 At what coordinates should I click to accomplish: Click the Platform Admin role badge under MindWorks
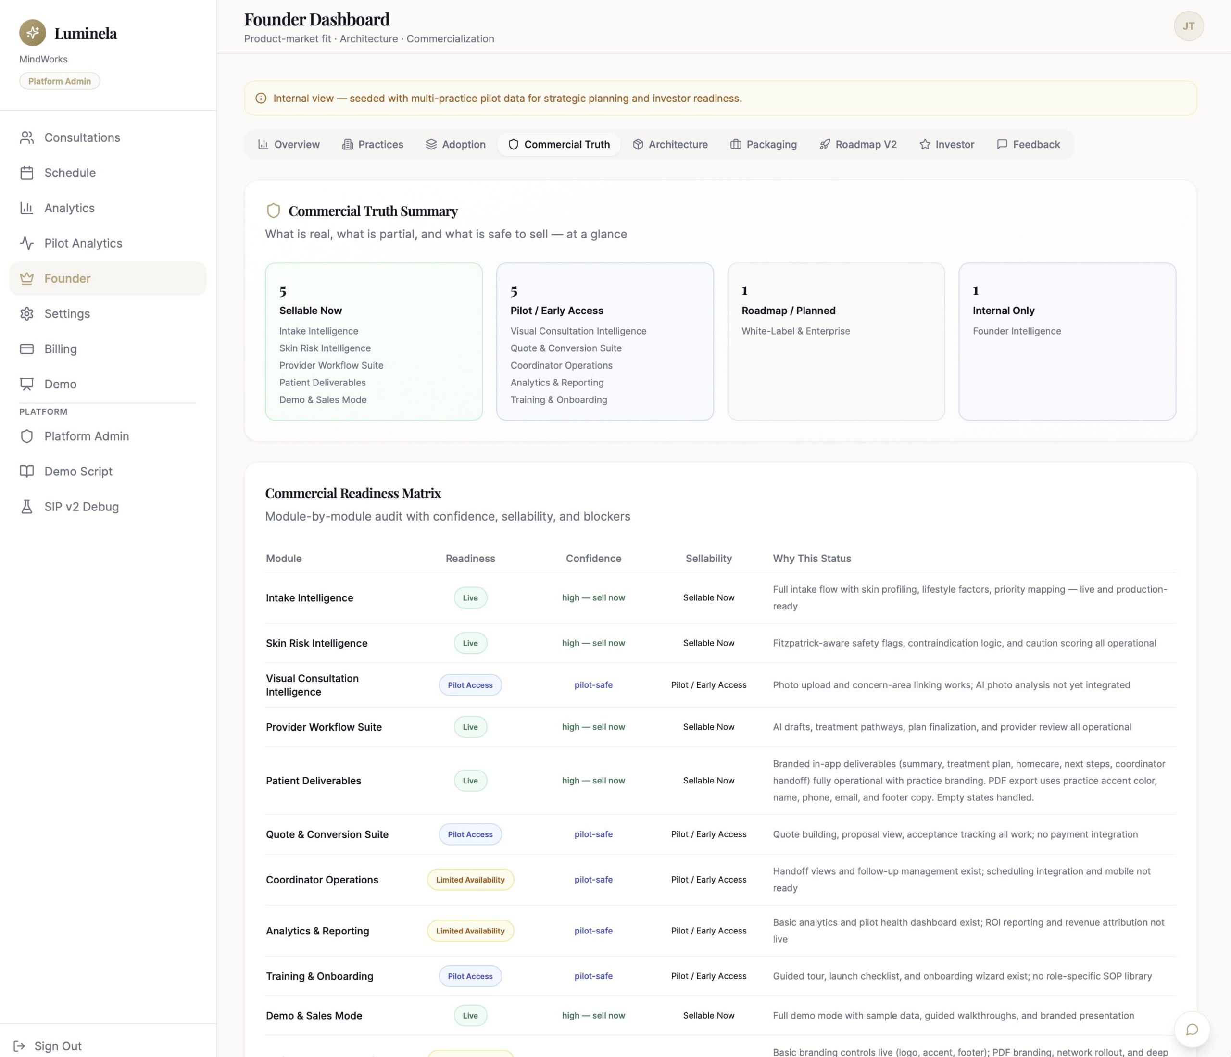[x=60, y=81]
